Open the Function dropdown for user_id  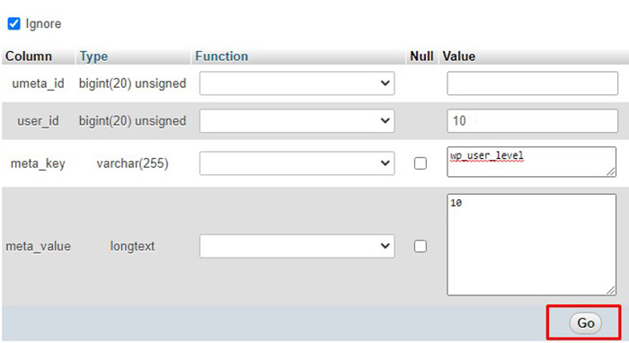297,120
